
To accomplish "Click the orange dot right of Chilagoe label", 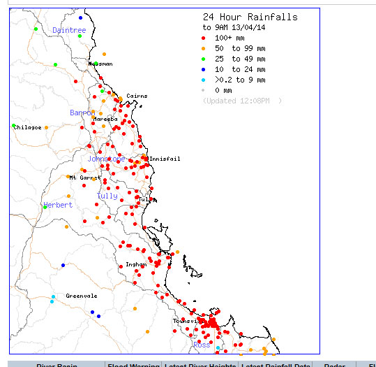I will point(46,128).
